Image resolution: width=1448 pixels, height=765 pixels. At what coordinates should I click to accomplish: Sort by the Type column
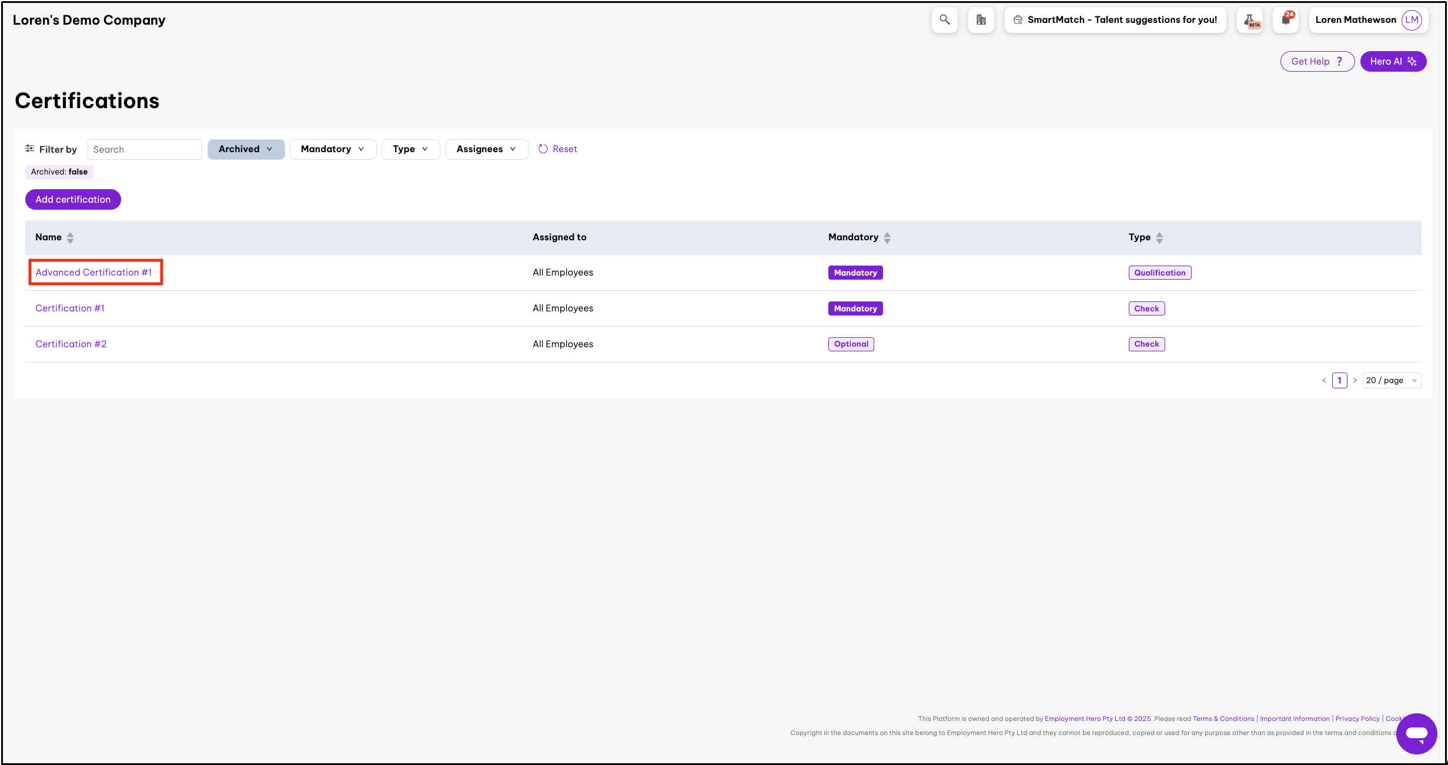1159,237
